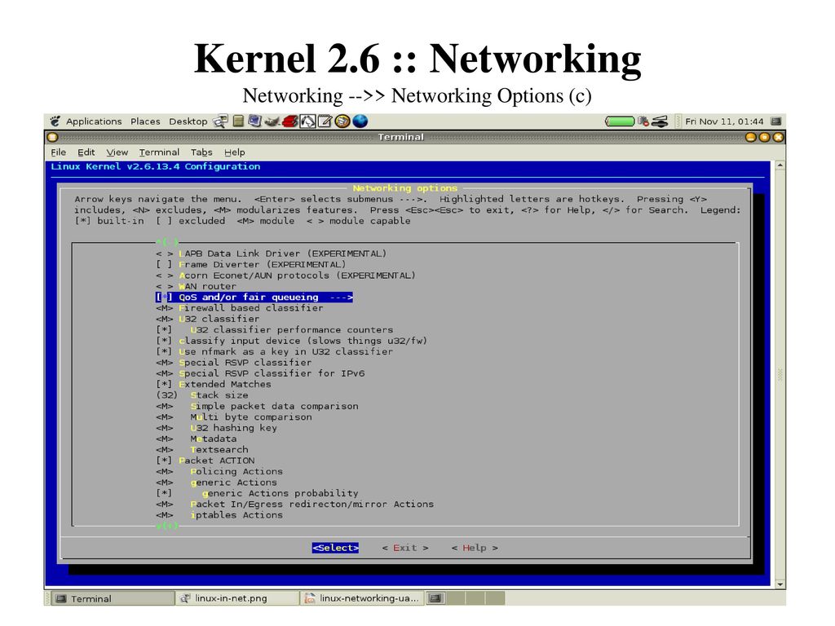
Task: Select the Stack size (32) entry
Action: [x=202, y=395]
